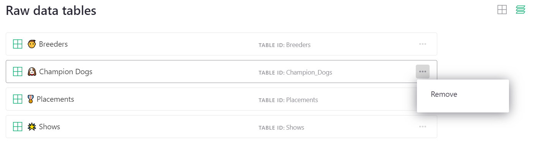Switch to the grid view icon

tap(502, 10)
